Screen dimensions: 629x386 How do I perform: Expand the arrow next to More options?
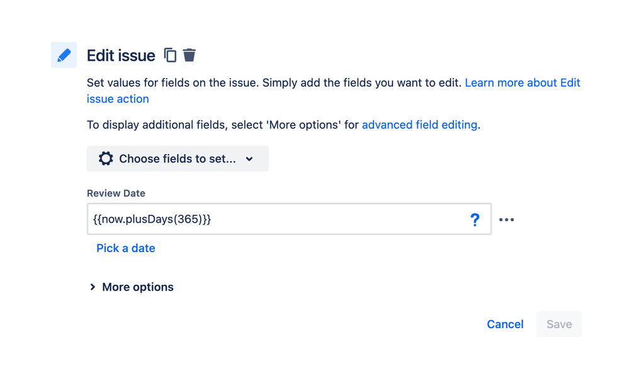pyautogui.click(x=93, y=287)
